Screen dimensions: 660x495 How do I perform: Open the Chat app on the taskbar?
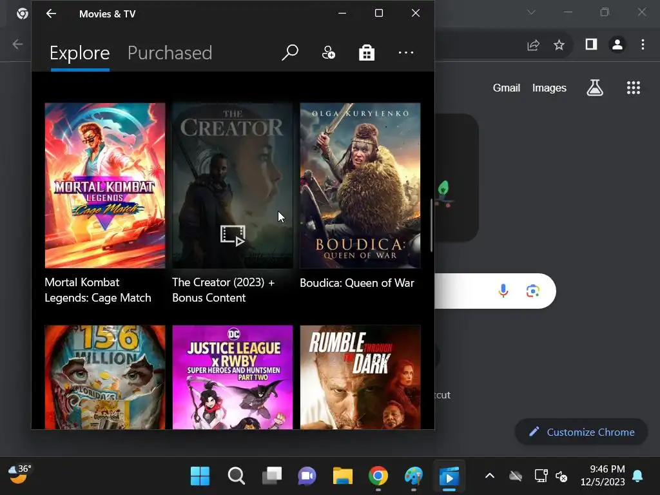click(x=307, y=476)
